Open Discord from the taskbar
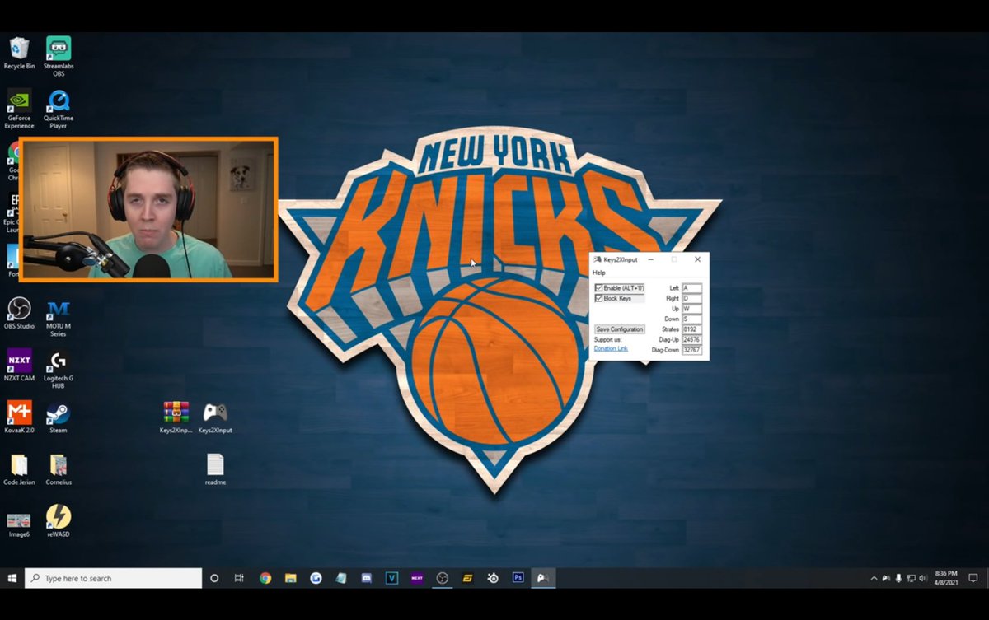This screenshot has width=989, height=620. (366, 578)
